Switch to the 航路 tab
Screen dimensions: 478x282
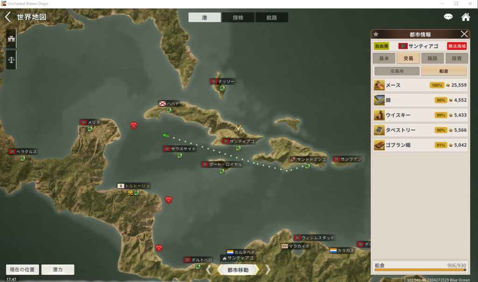[x=272, y=17]
